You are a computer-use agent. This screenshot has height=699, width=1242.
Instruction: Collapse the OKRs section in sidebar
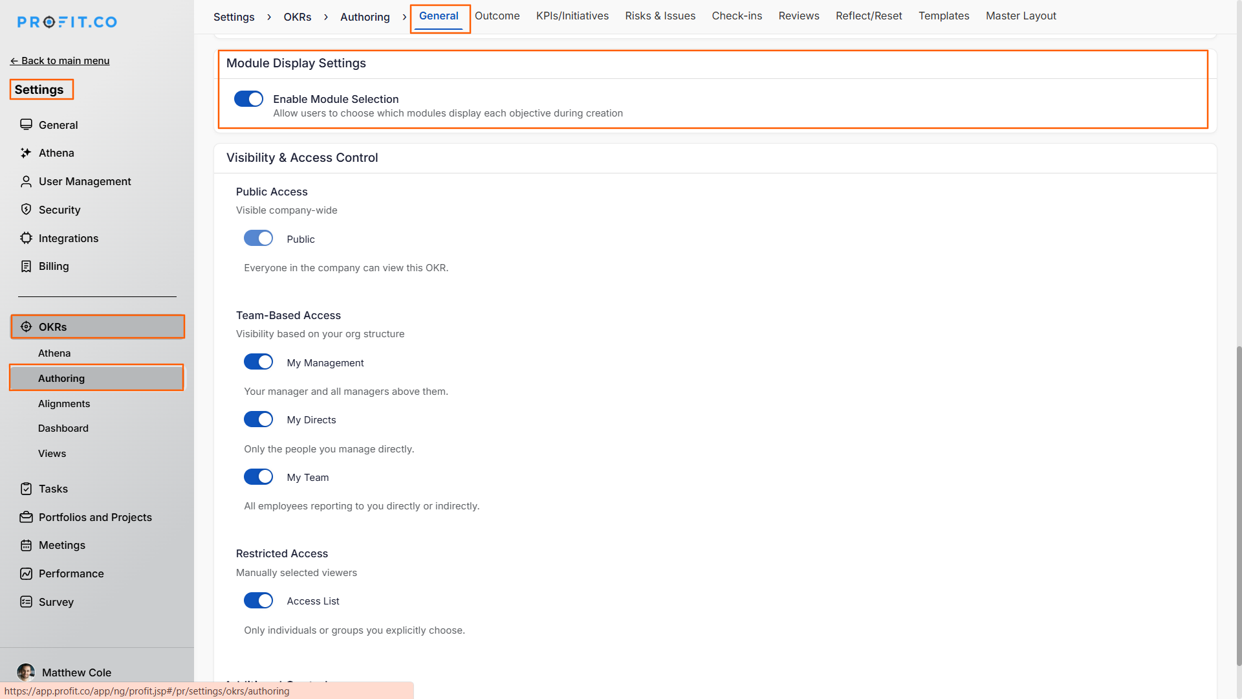pyautogui.click(x=97, y=327)
